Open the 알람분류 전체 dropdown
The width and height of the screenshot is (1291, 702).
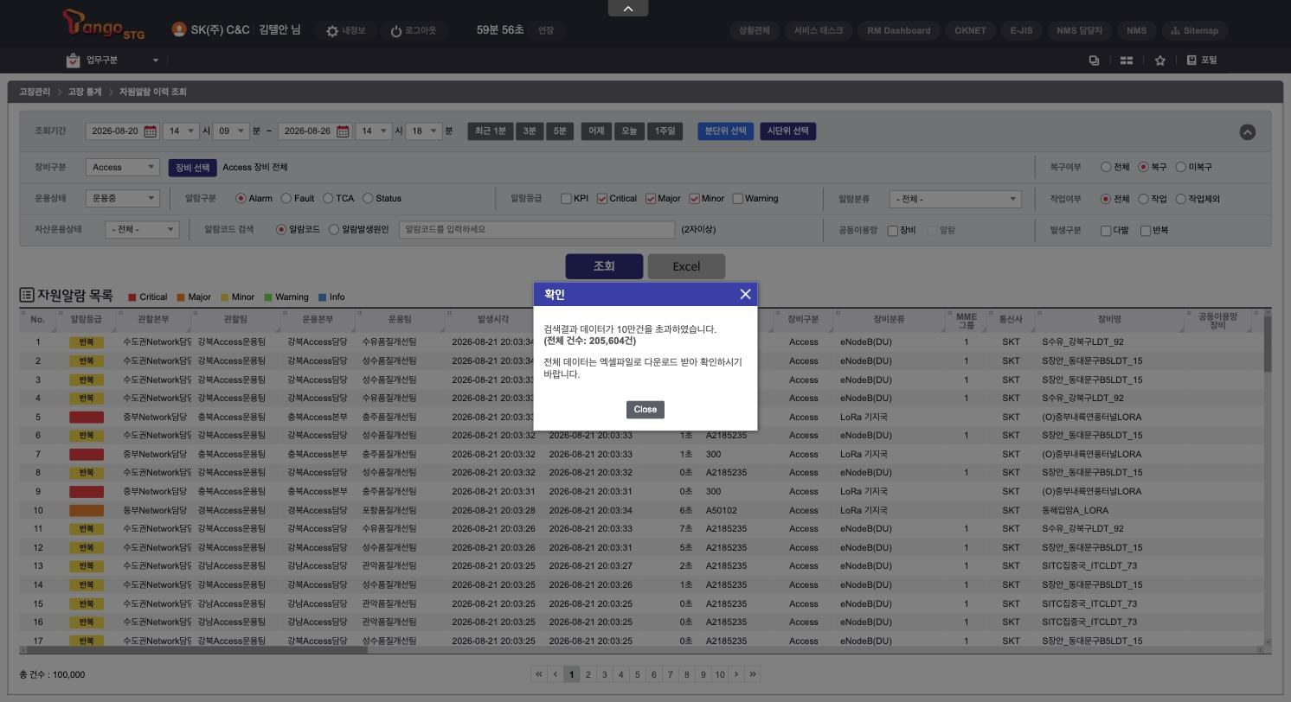(955, 199)
